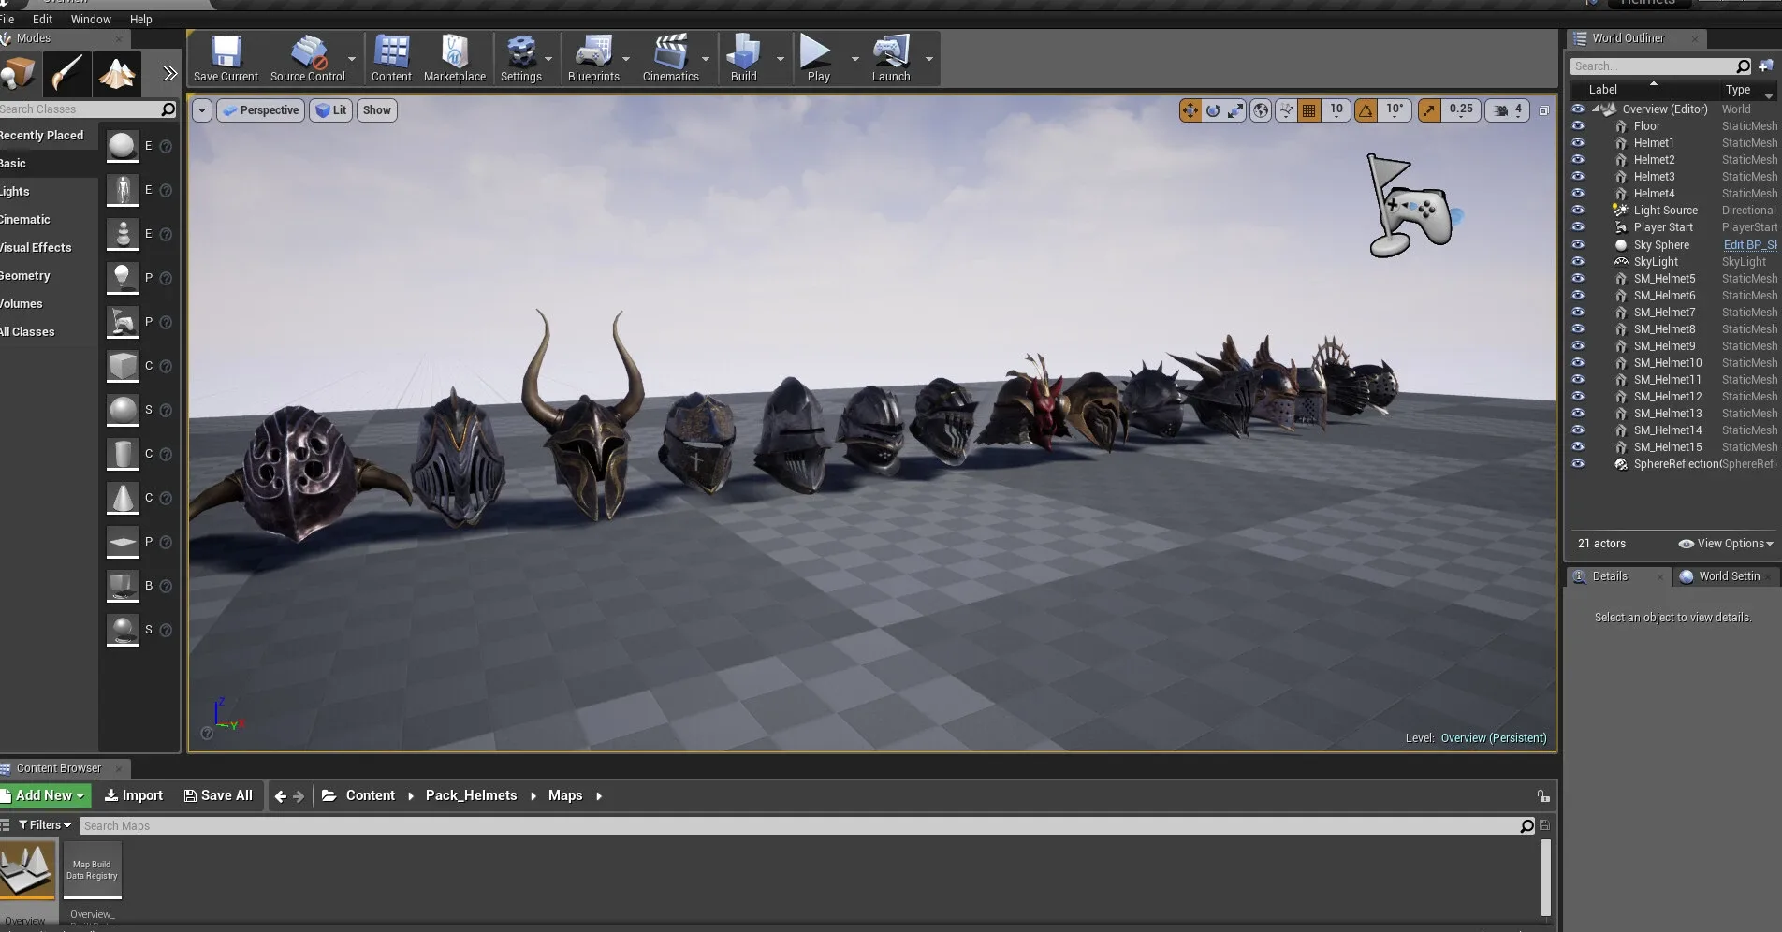Hide the SM_Helmet10 actor
Viewport: 1782px width, 932px height.
coord(1578,362)
